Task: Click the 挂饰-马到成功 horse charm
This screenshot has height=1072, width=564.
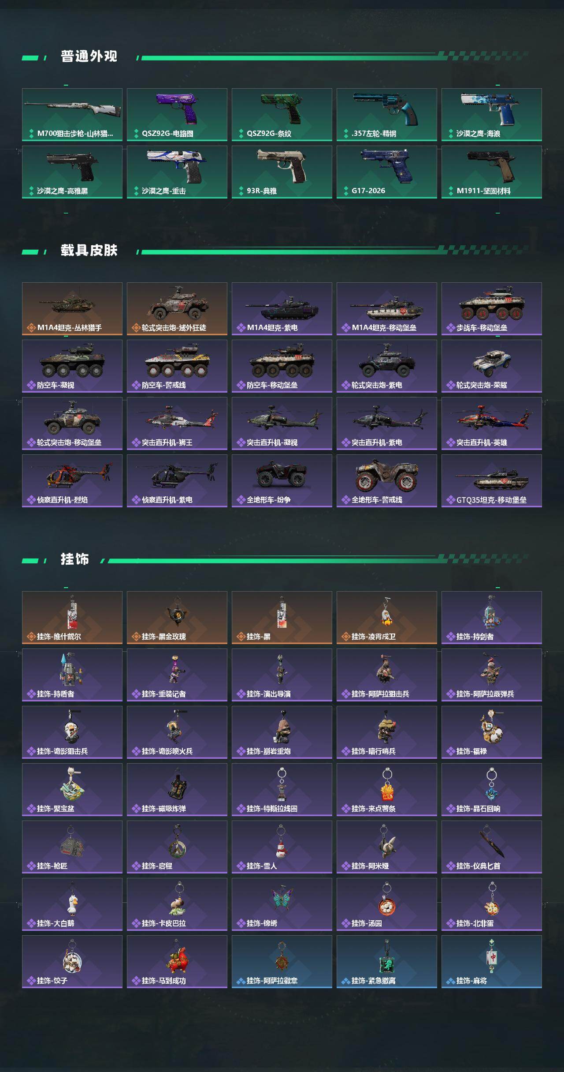Action: (177, 962)
